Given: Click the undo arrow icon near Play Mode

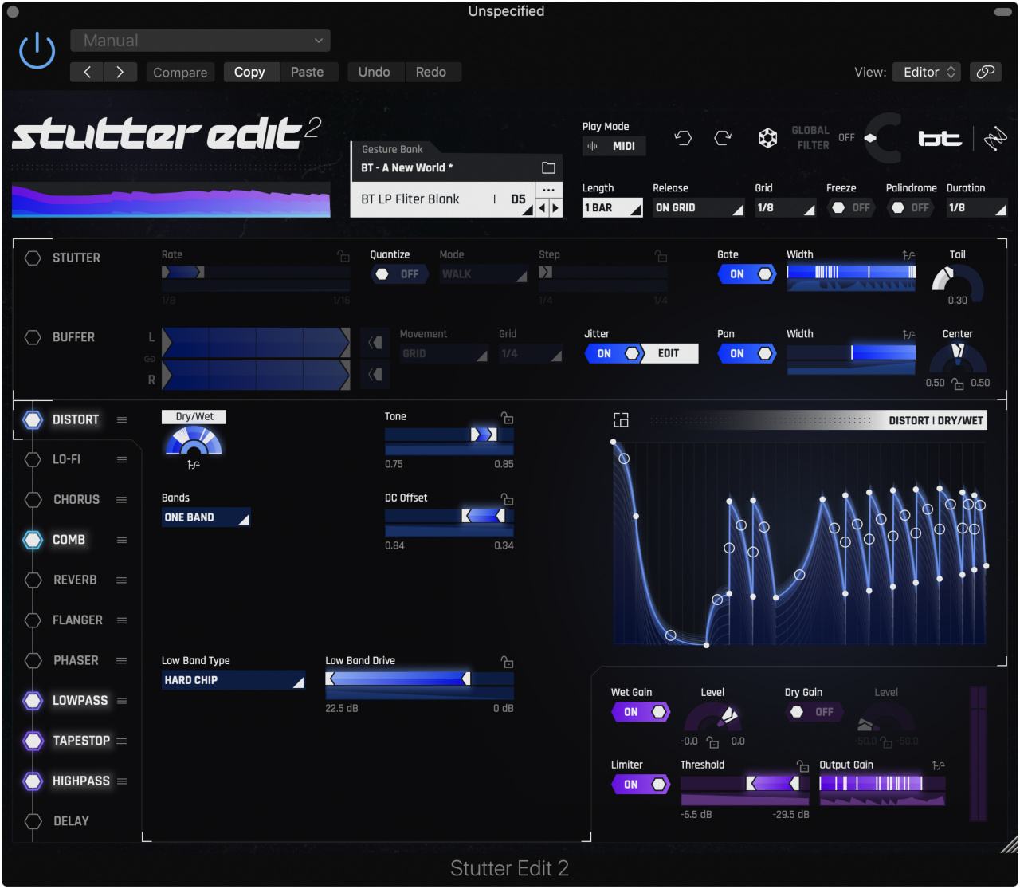Looking at the screenshot, I should [683, 137].
